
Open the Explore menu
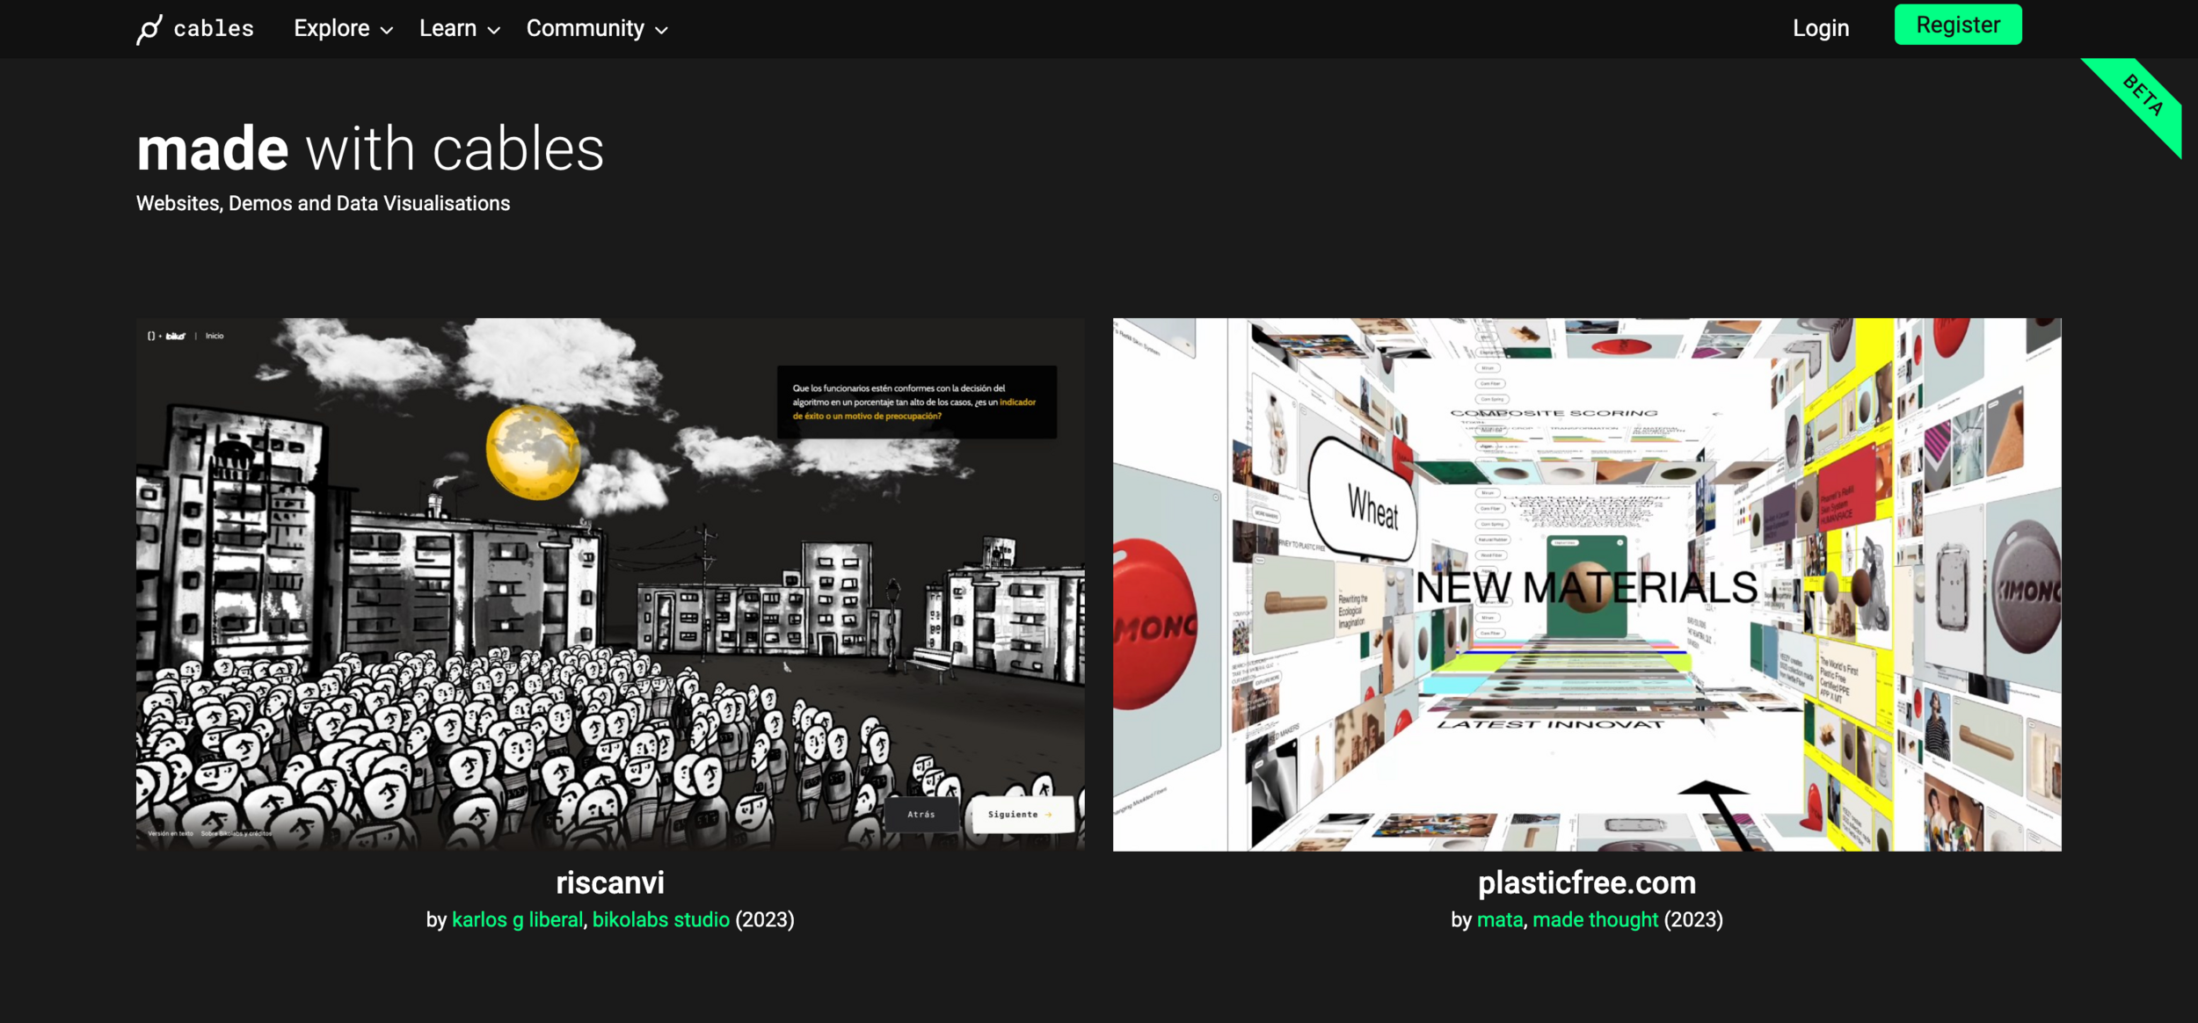[x=331, y=28]
